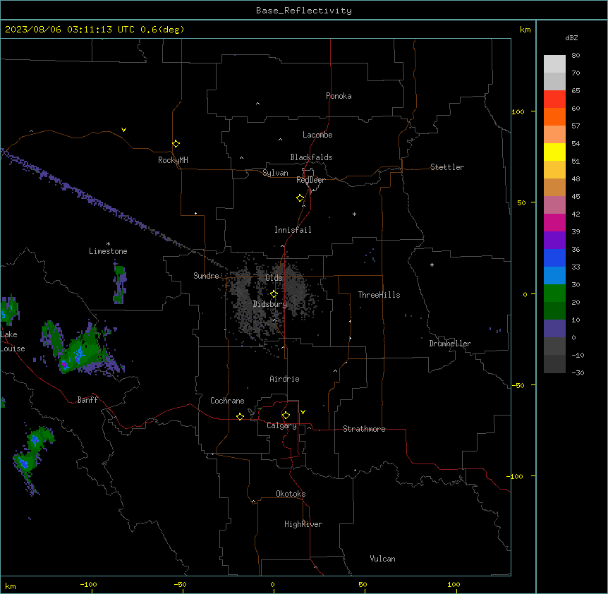Image resolution: width=608 pixels, height=594 pixels.
Task: Click the Olds town label
Action: tap(274, 278)
